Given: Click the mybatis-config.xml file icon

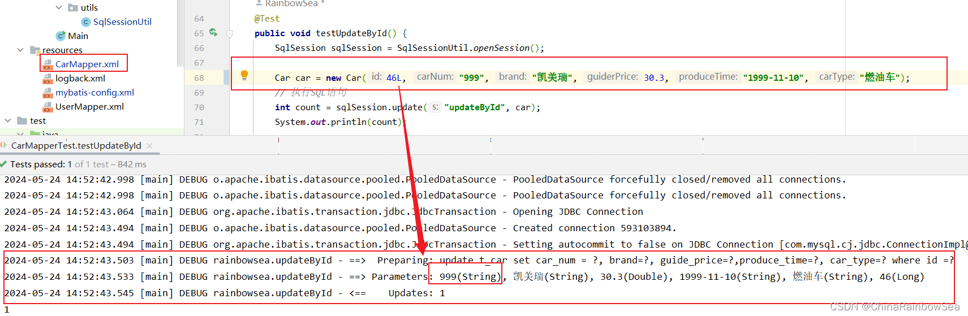Looking at the screenshot, I should 48,92.
